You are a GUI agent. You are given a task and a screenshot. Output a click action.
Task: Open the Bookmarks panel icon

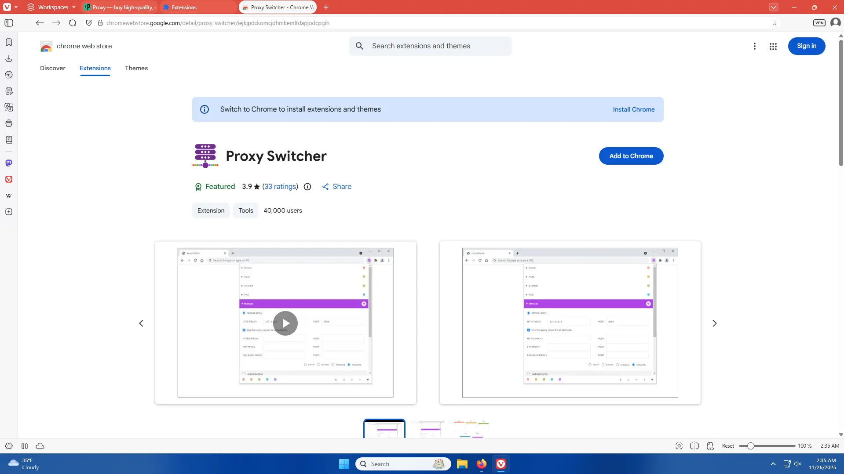pyautogui.click(x=9, y=42)
